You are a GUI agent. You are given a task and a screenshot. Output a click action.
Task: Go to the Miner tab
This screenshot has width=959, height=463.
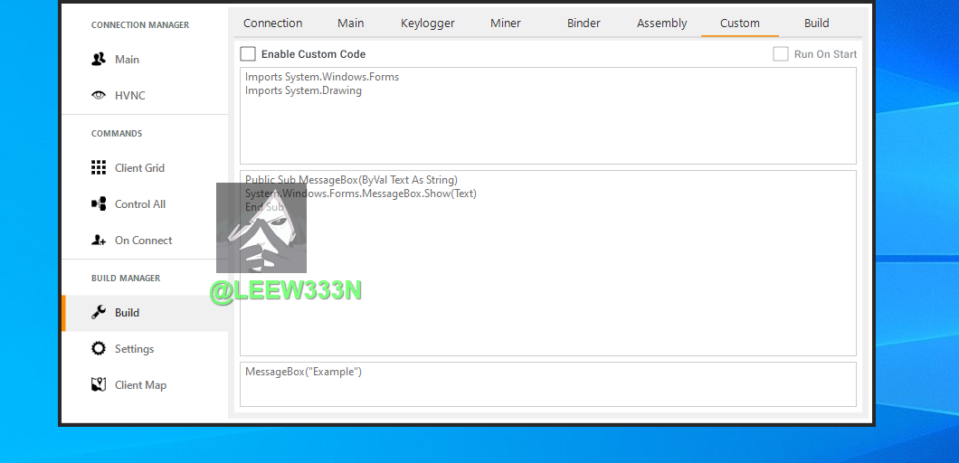coord(506,24)
